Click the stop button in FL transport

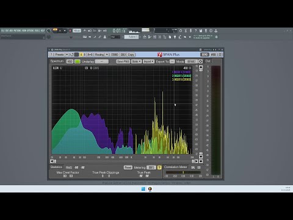65,31
